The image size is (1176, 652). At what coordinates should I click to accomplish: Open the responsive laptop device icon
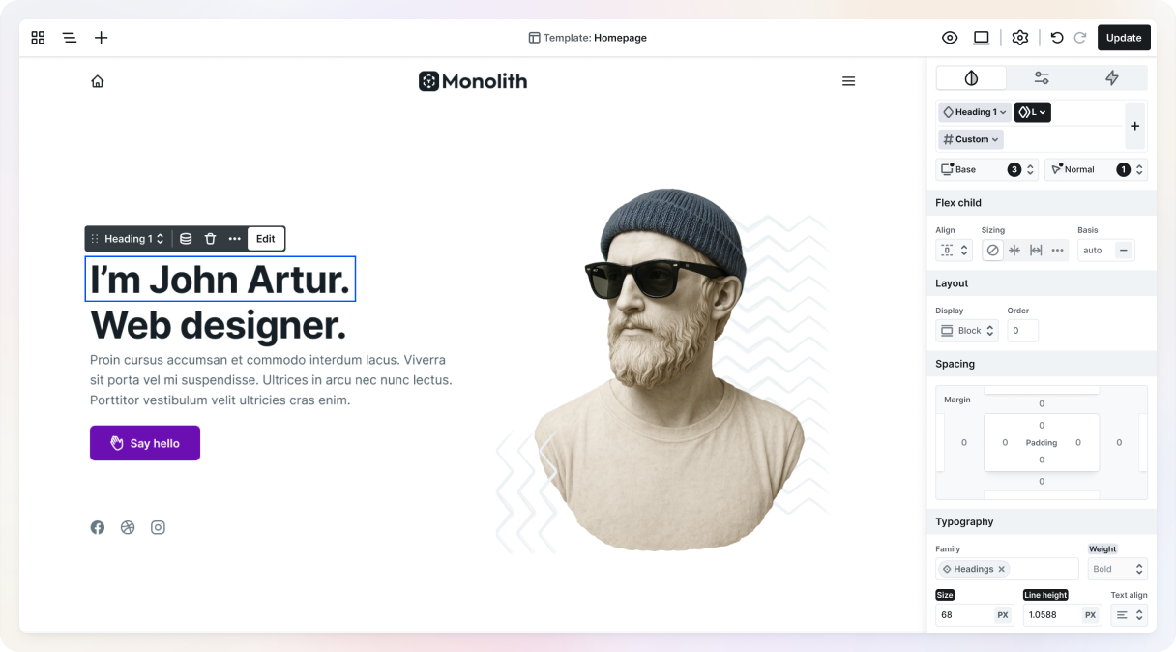coord(982,38)
